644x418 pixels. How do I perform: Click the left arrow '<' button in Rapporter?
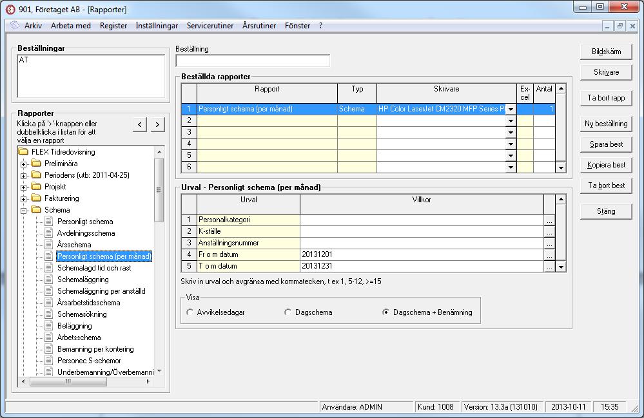[x=140, y=124]
